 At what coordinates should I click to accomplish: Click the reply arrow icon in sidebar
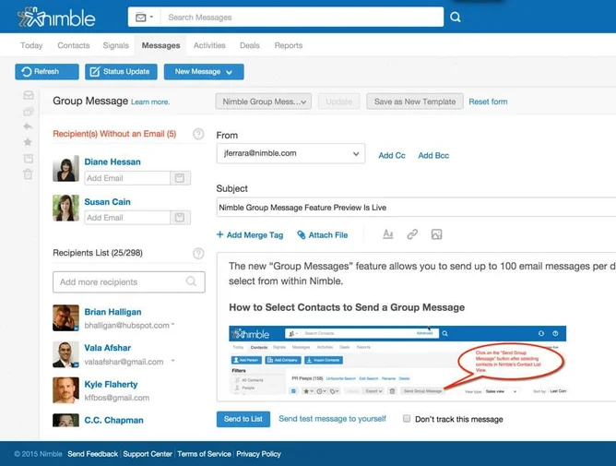(x=29, y=126)
